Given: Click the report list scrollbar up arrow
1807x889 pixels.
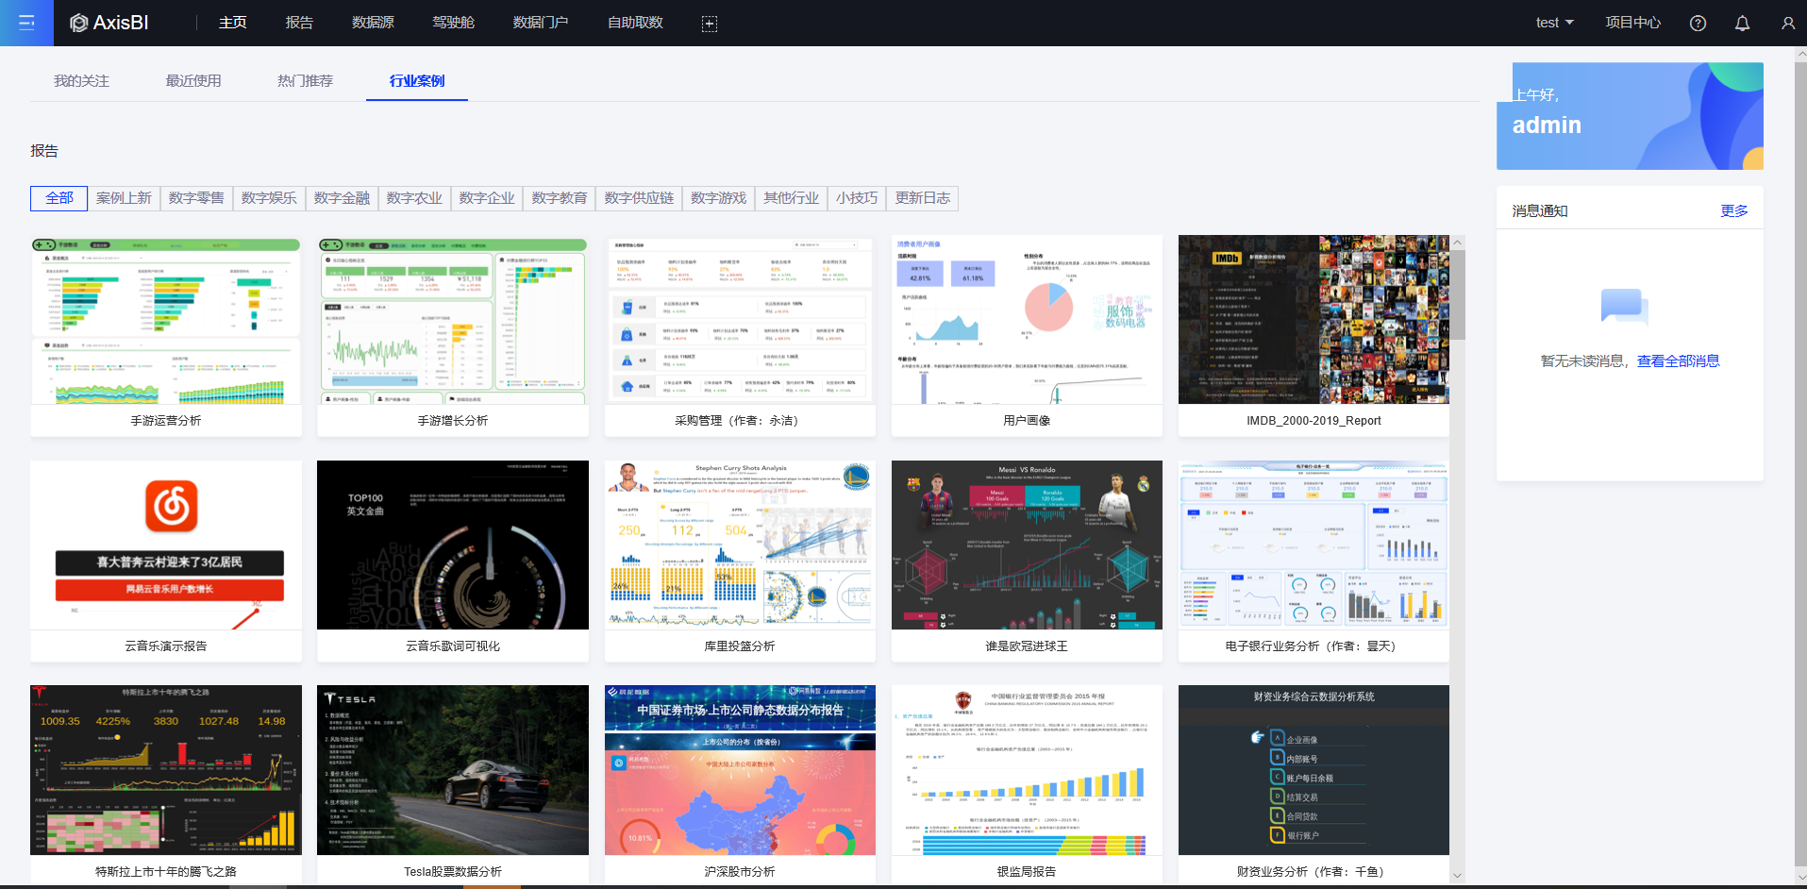Looking at the screenshot, I should (x=1458, y=243).
